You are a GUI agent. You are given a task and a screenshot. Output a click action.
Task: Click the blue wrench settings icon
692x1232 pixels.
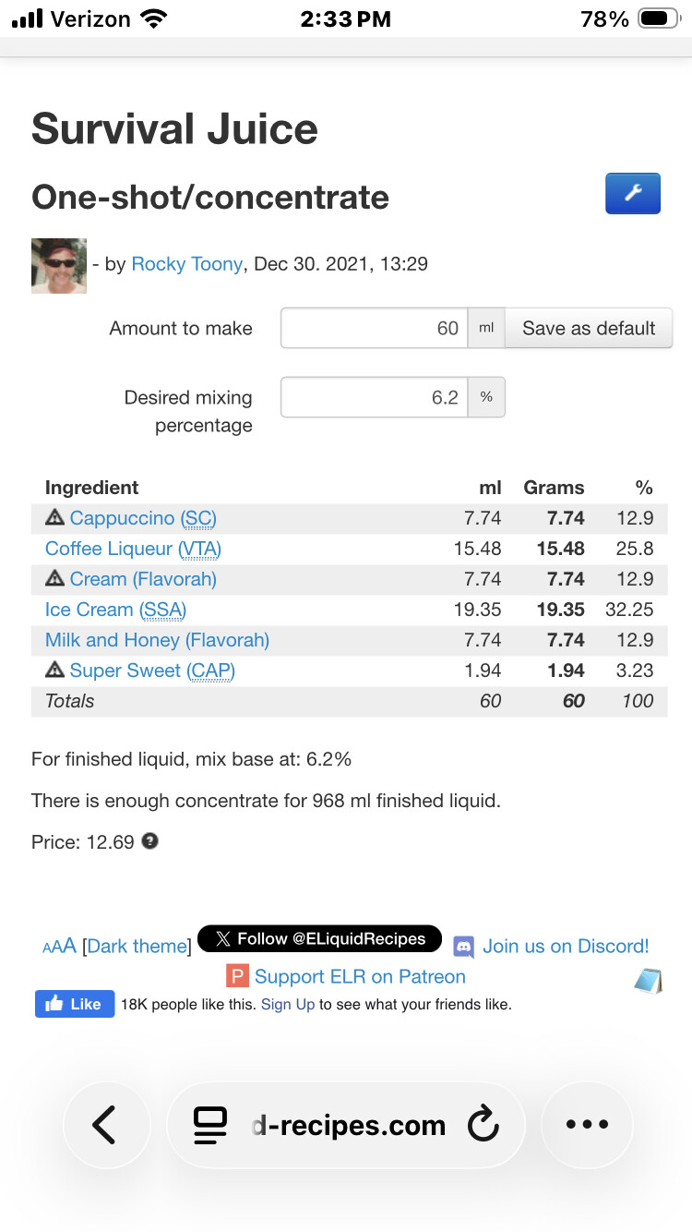coord(632,194)
